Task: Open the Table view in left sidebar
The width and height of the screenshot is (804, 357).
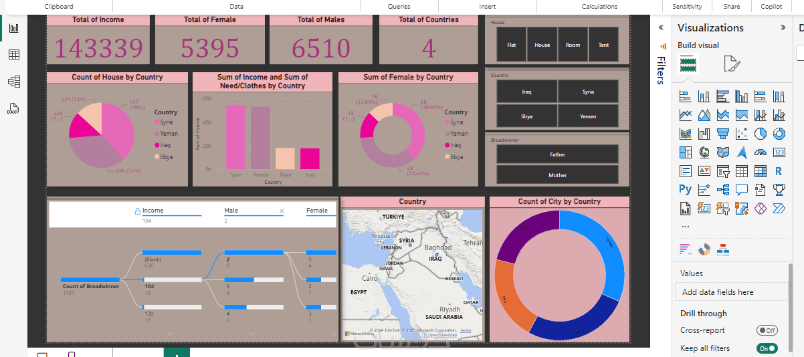Action: [x=13, y=55]
